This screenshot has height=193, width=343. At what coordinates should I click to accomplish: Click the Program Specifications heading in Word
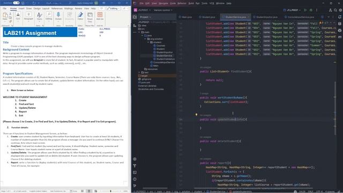click(x=18, y=73)
